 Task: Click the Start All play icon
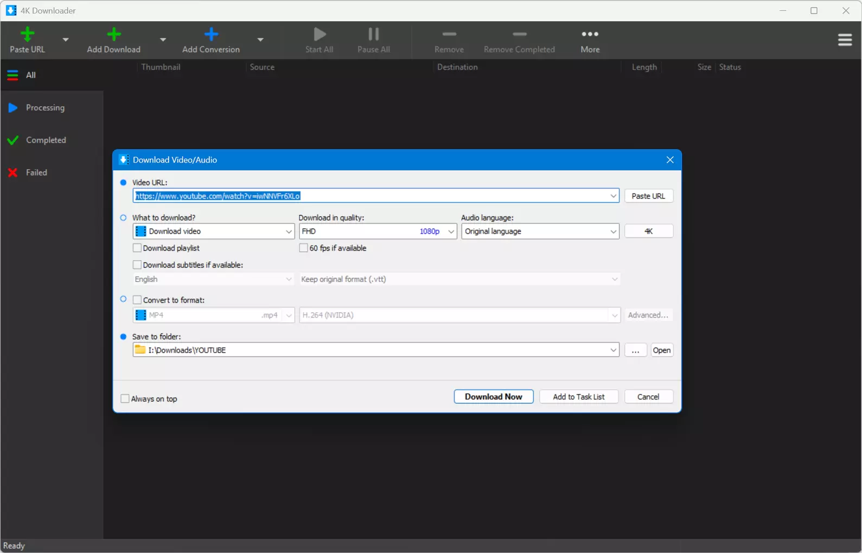[320, 34]
